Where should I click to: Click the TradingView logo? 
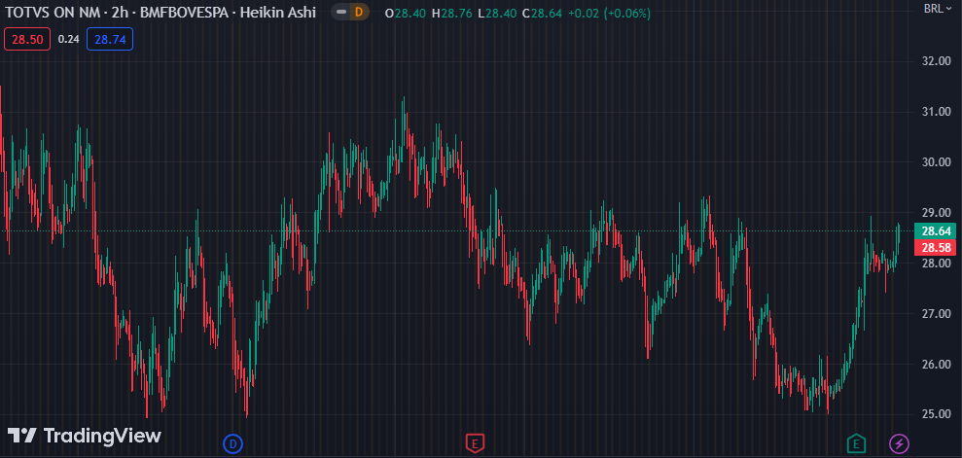tap(84, 436)
